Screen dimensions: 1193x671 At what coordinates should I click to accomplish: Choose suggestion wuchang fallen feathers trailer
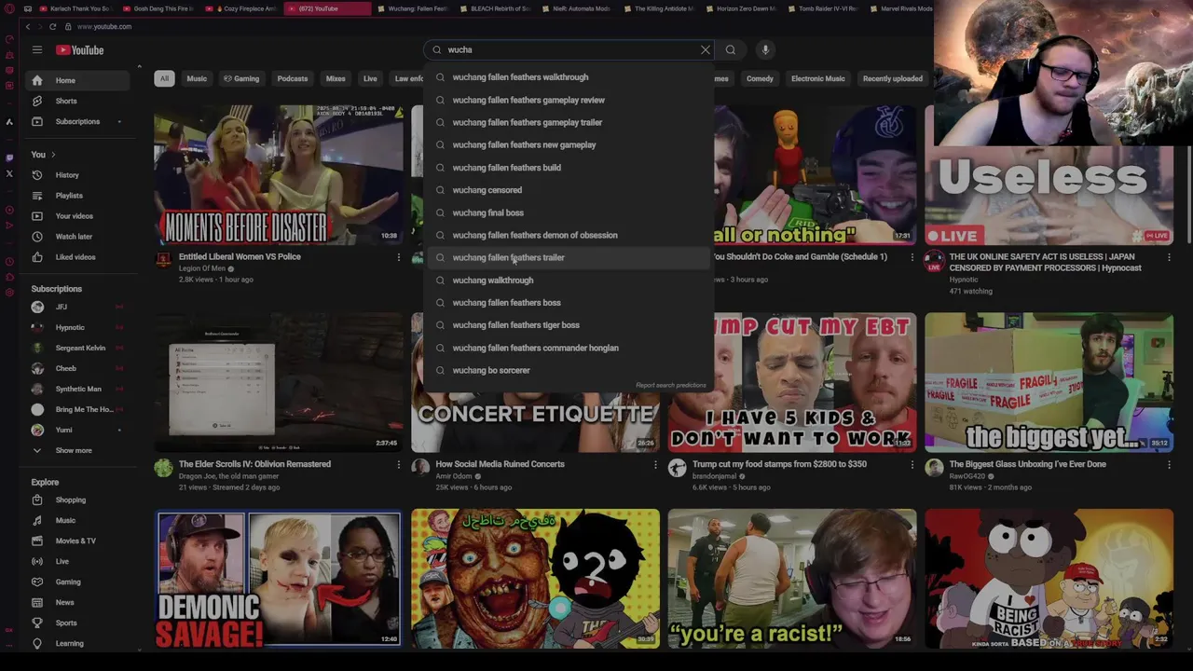click(x=569, y=257)
